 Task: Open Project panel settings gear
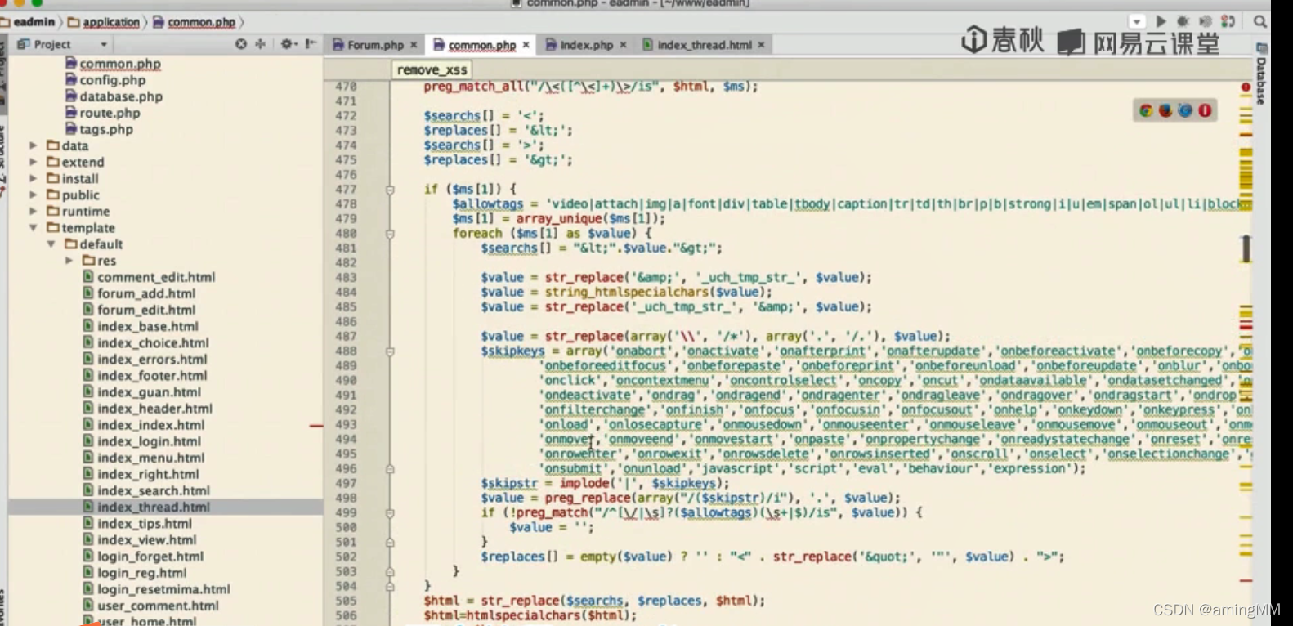(288, 44)
